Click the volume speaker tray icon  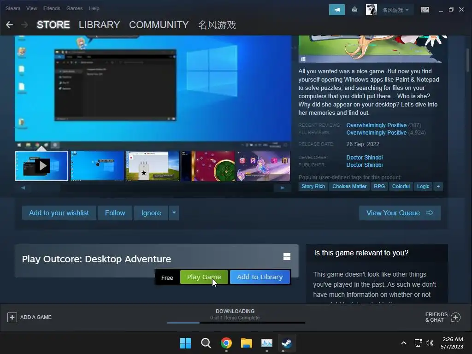click(430, 343)
